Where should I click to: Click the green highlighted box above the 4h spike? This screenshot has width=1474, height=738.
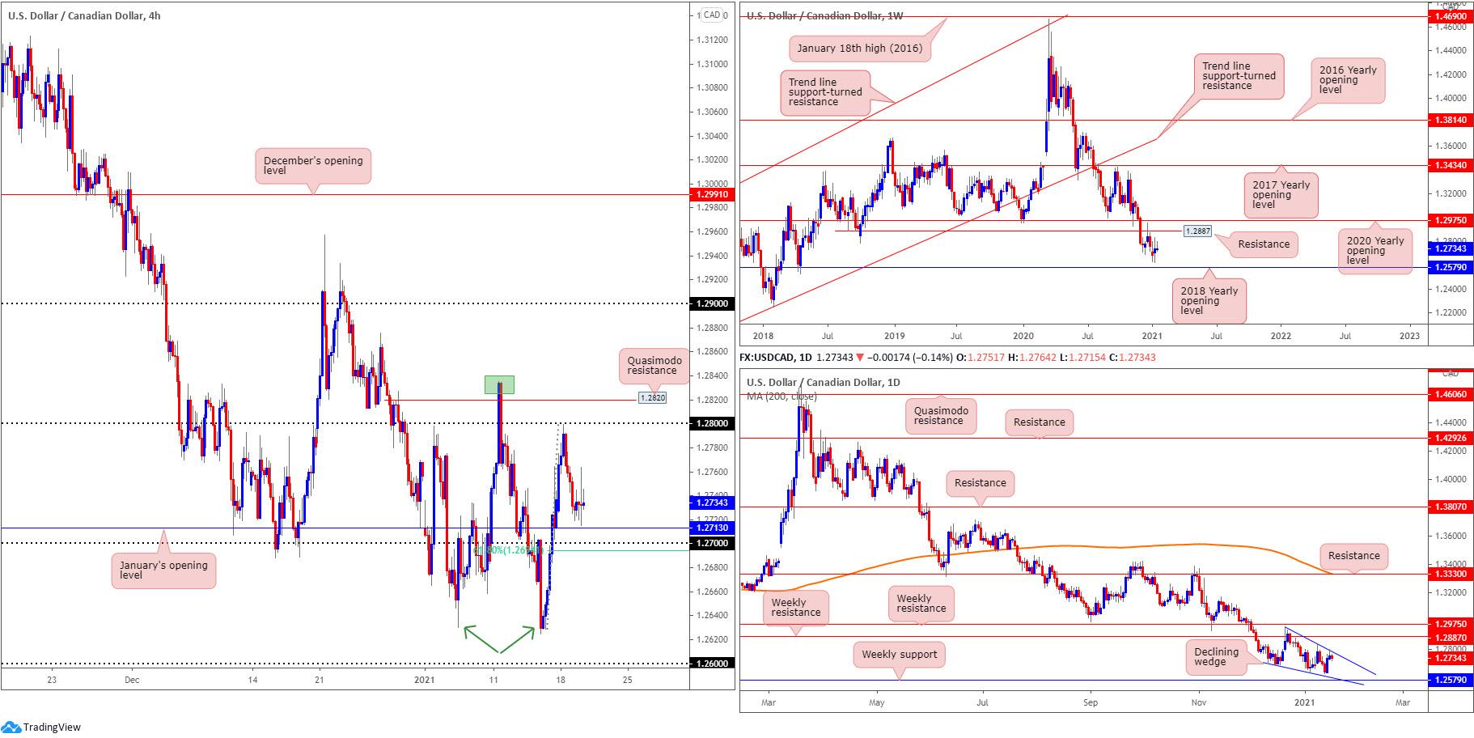tap(499, 385)
